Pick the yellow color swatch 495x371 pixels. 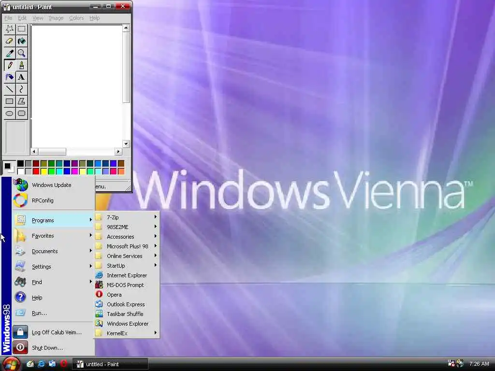tap(44, 171)
